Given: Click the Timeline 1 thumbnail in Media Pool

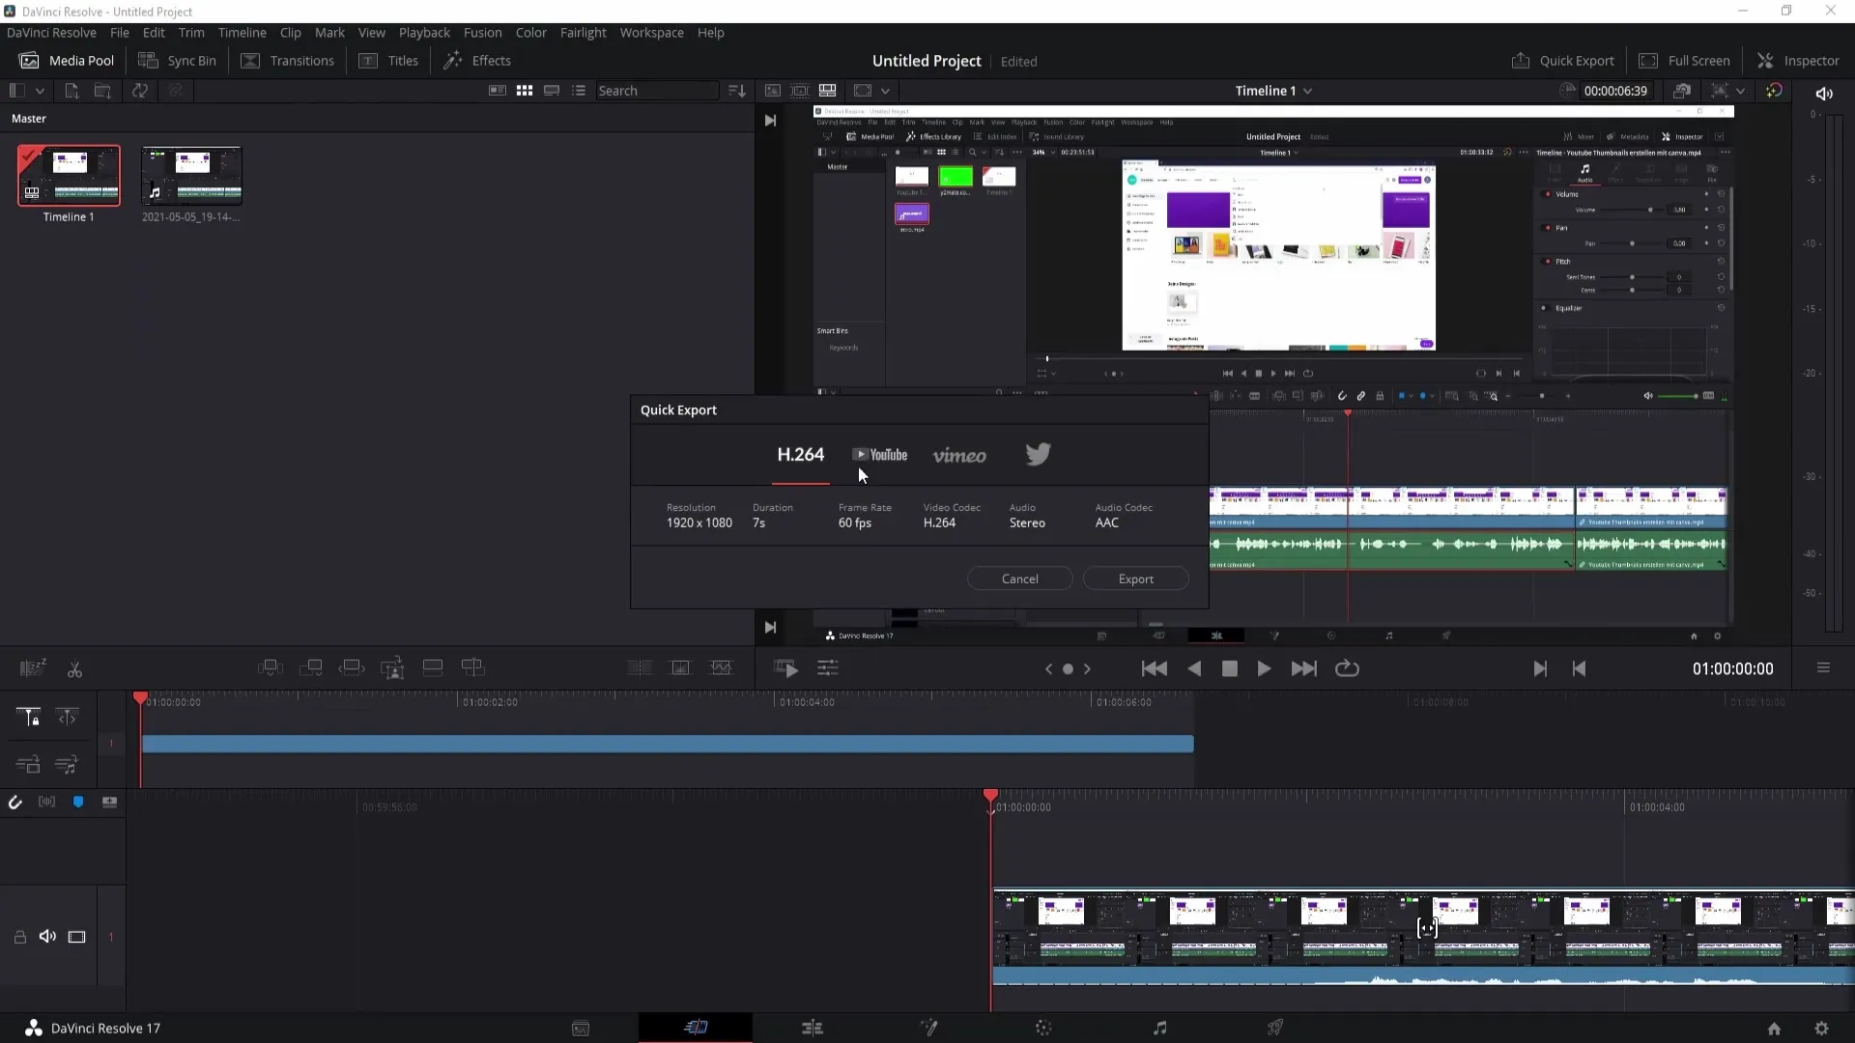Looking at the screenshot, I should [69, 175].
